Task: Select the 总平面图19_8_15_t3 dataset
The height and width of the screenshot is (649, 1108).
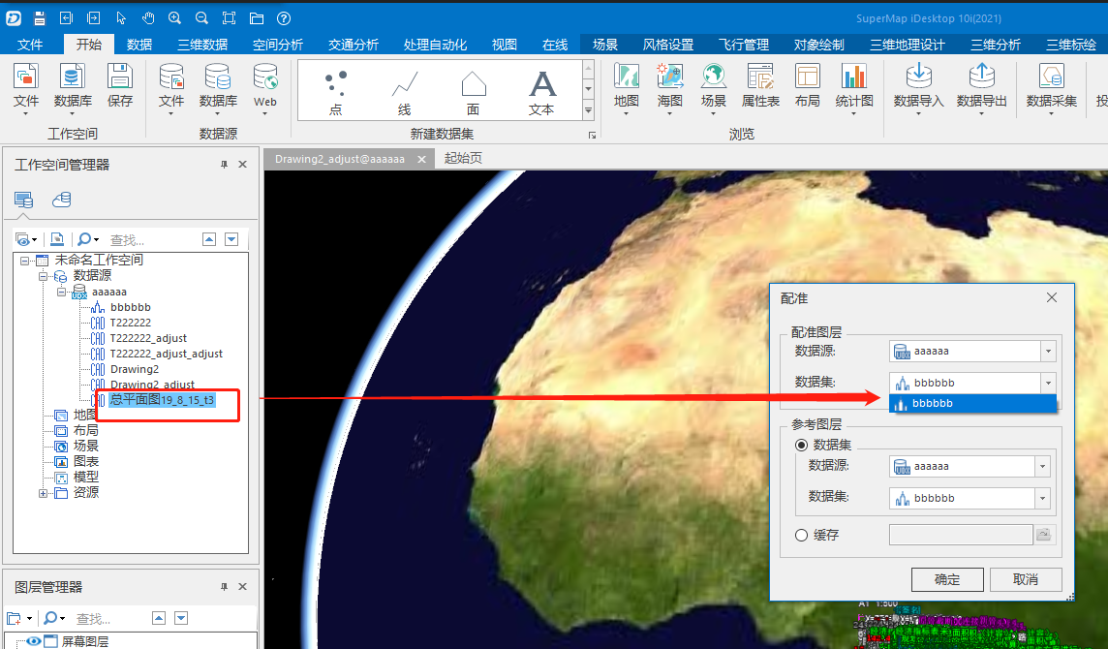Action: (162, 400)
